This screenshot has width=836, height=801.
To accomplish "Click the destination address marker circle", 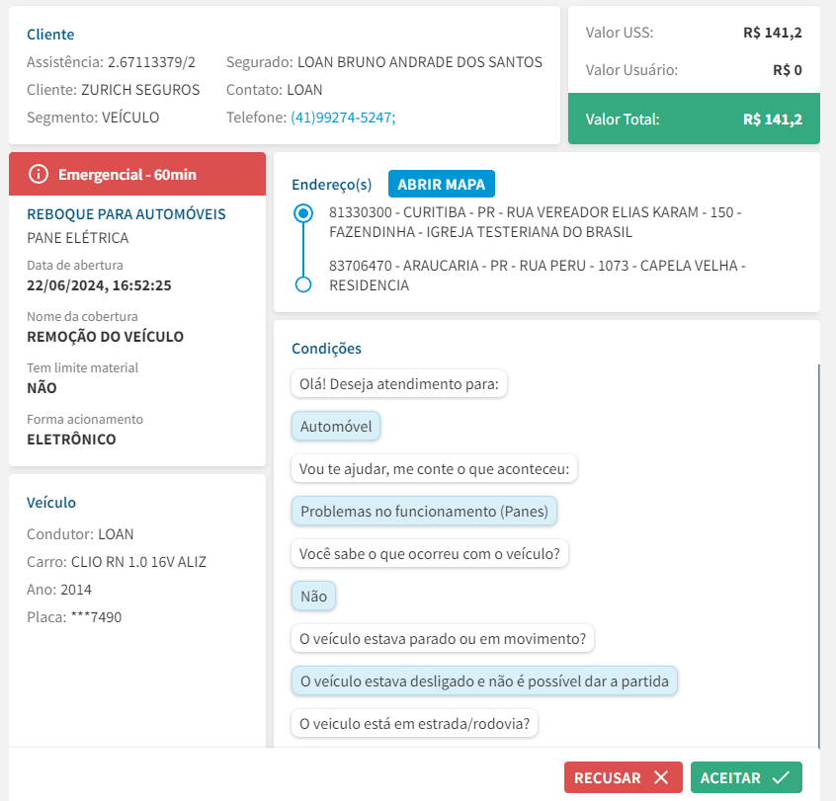I will pyautogui.click(x=304, y=284).
